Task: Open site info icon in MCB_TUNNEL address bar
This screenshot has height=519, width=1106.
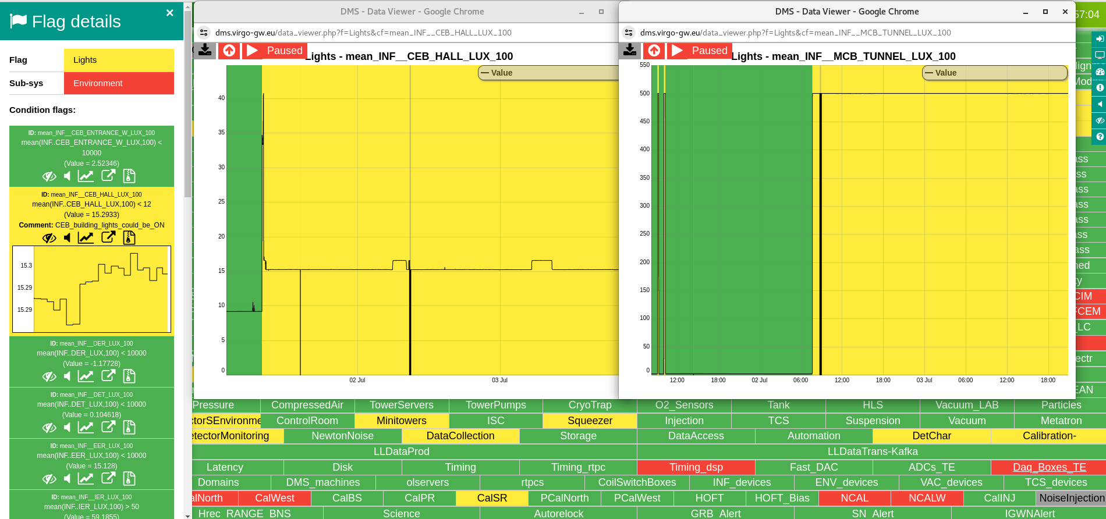Action: [x=629, y=33]
